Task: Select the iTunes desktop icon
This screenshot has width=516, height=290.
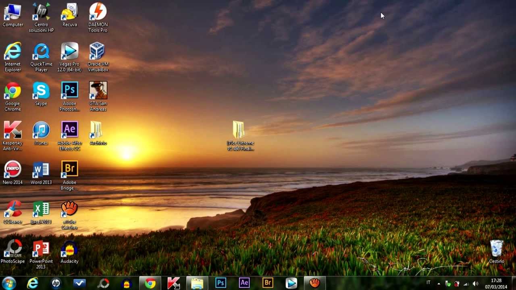Action: coord(41,134)
